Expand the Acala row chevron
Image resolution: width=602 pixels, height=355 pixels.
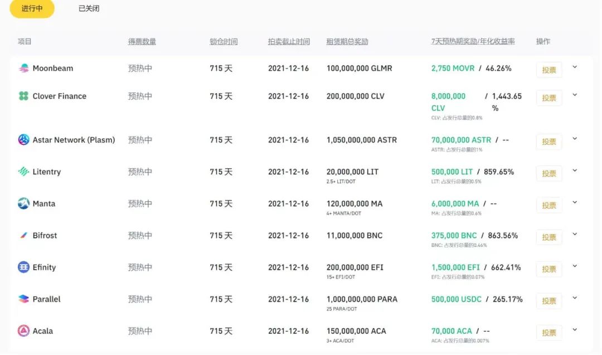point(575,330)
